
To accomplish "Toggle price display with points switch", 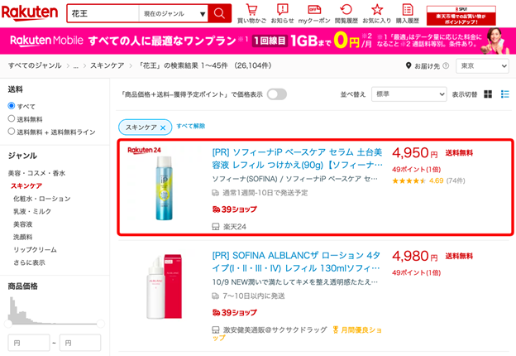I will 276,94.
